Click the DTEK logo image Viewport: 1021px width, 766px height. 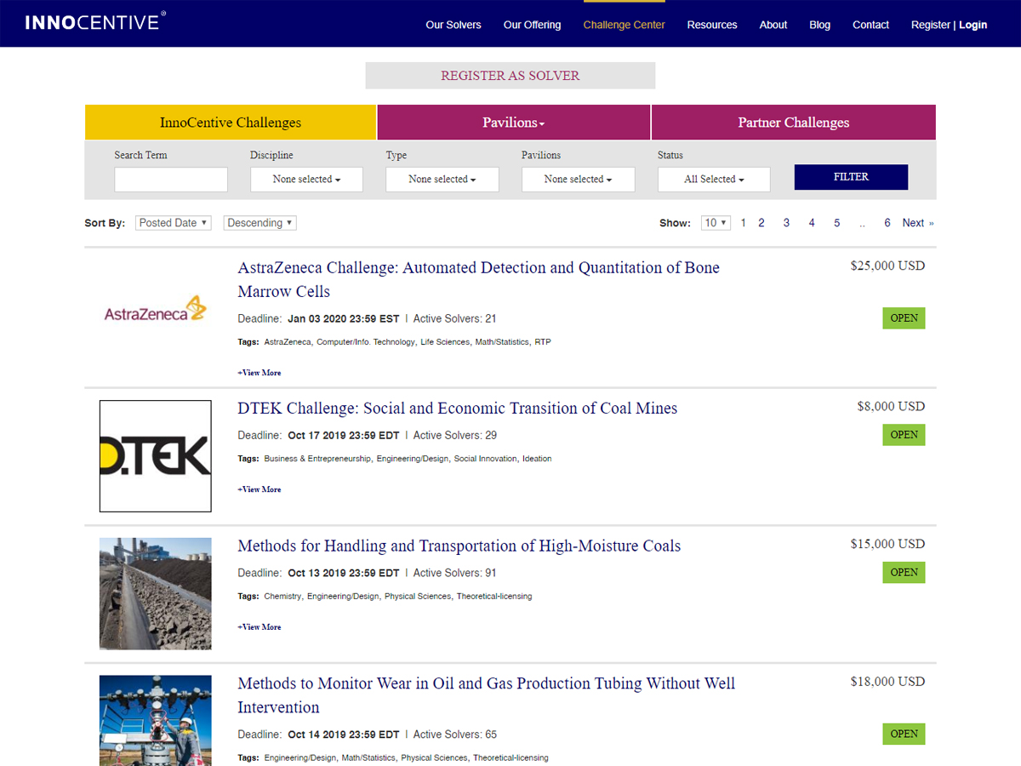pyautogui.click(x=155, y=456)
